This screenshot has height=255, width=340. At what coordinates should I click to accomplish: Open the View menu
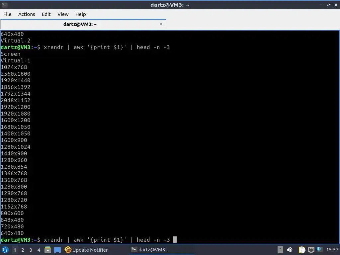(x=63, y=14)
